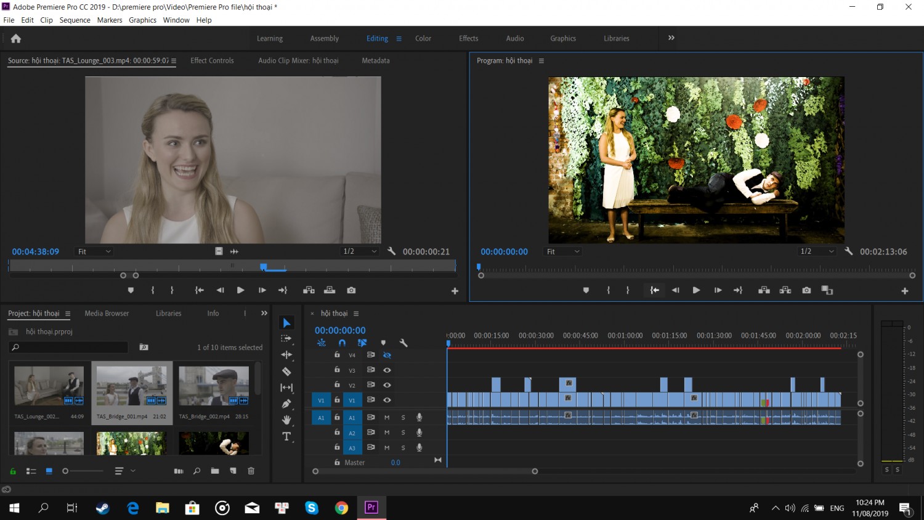Mute audio track A1
924x520 pixels.
coord(387,417)
